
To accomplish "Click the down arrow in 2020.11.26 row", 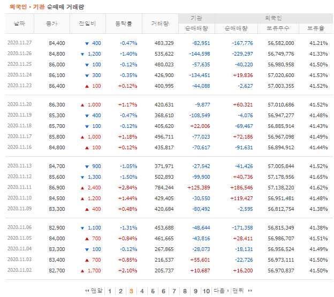I will [82, 54].
